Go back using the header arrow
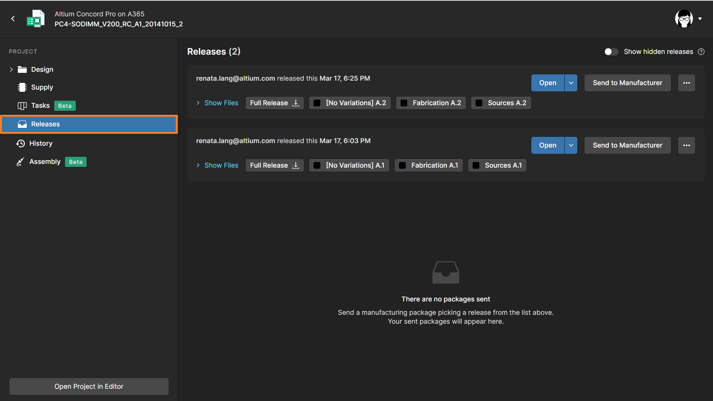 pos(13,19)
